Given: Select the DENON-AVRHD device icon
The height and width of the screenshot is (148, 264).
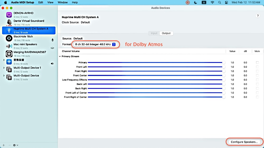Looking at the screenshot, I should tap(9, 15).
